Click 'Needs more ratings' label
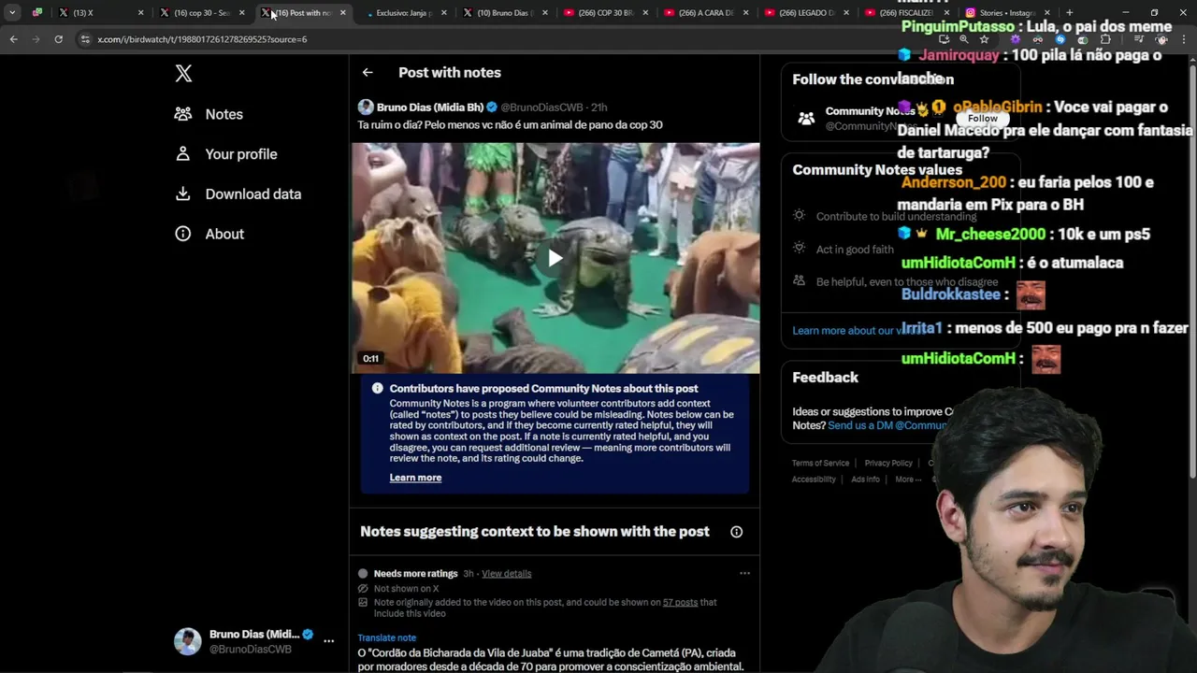1197x673 pixels. tap(415, 574)
